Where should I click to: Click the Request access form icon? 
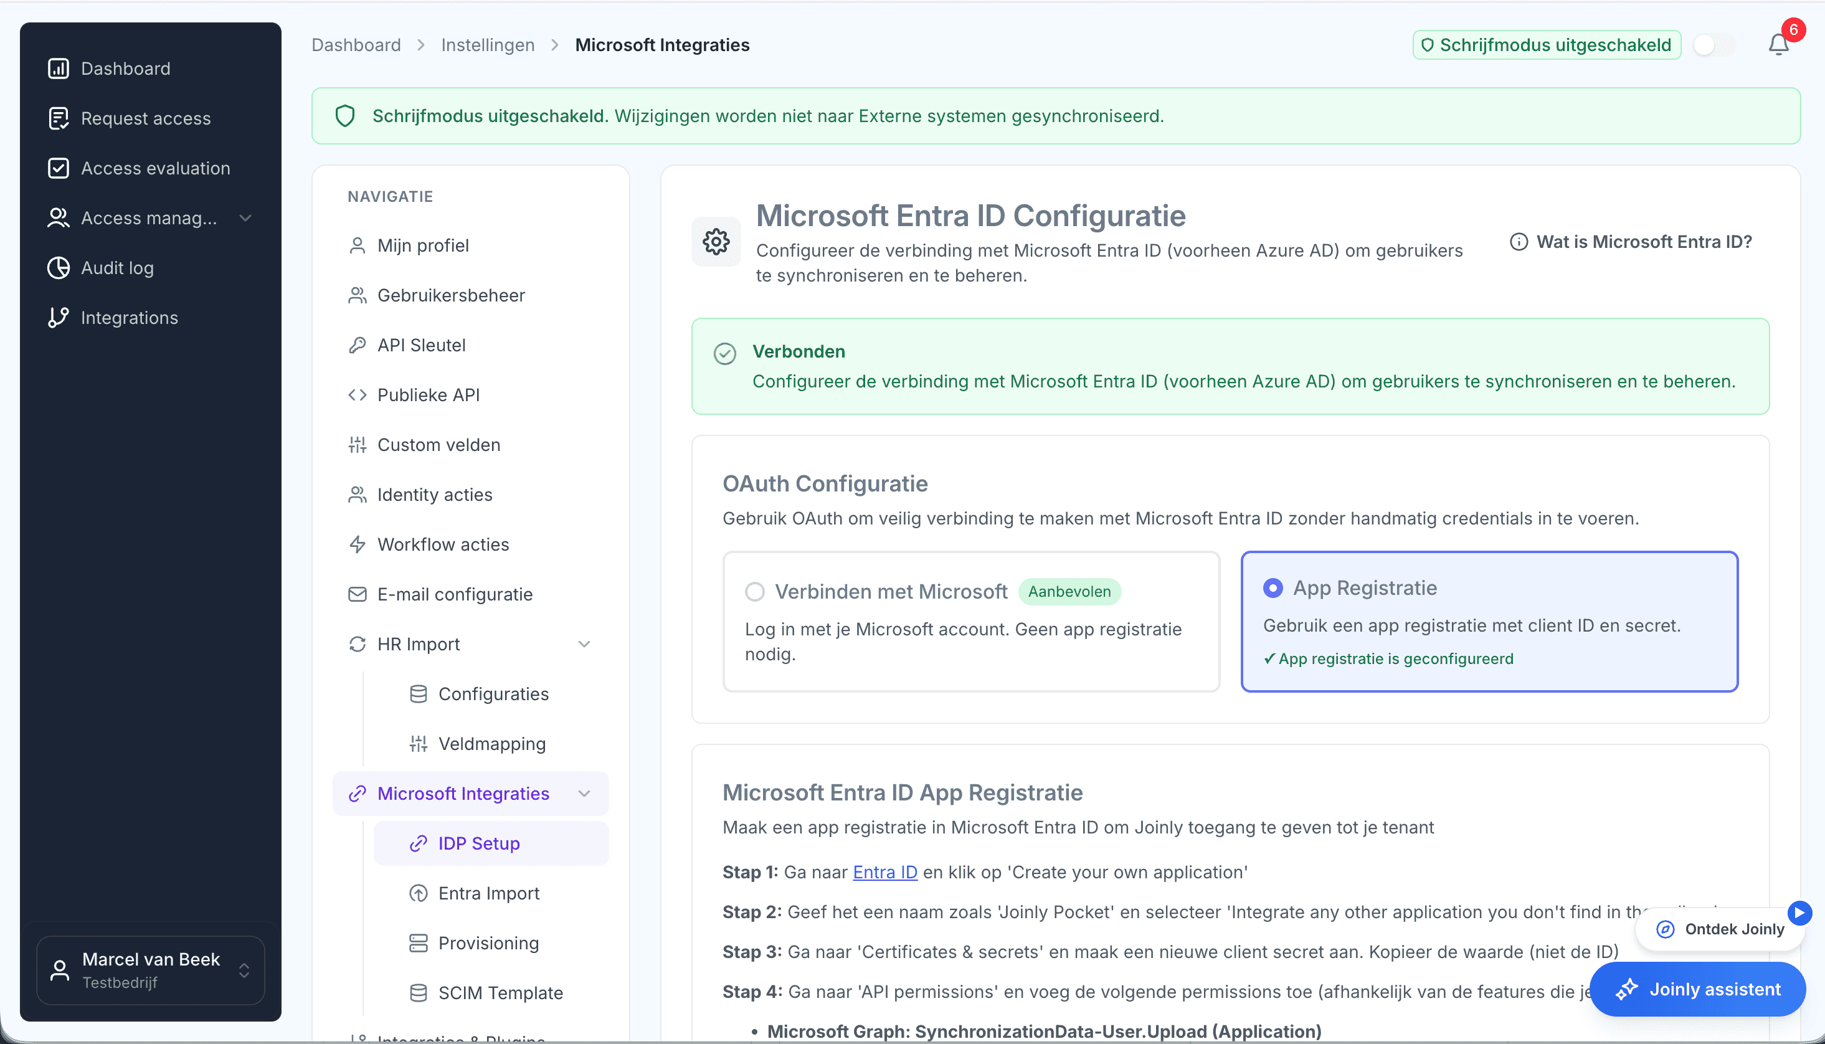pyautogui.click(x=58, y=118)
